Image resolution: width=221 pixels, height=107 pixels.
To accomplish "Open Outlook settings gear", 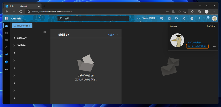I will 192,19.
